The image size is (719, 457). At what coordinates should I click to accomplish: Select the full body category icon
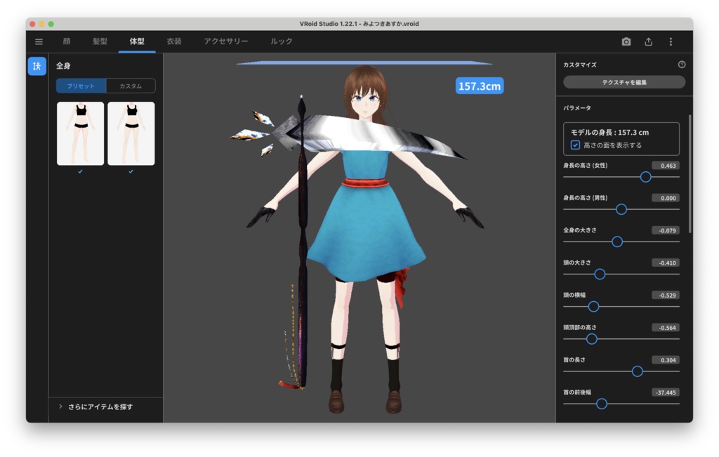[37, 66]
